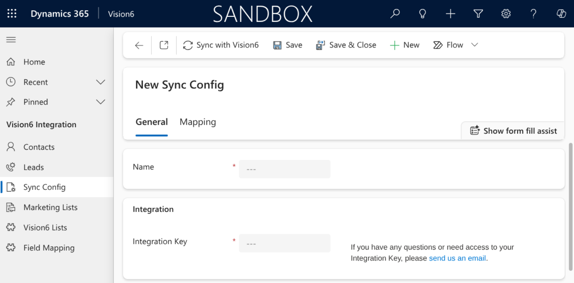Click Save & Close command
Viewport: 574px width, 283px height.
[x=346, y=45]
